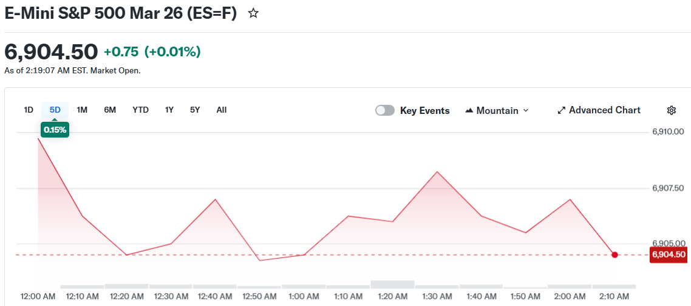The image size is (691, 306).
Task: Select the All range tab
Action: pyautogui.click(x=222, y=110)
